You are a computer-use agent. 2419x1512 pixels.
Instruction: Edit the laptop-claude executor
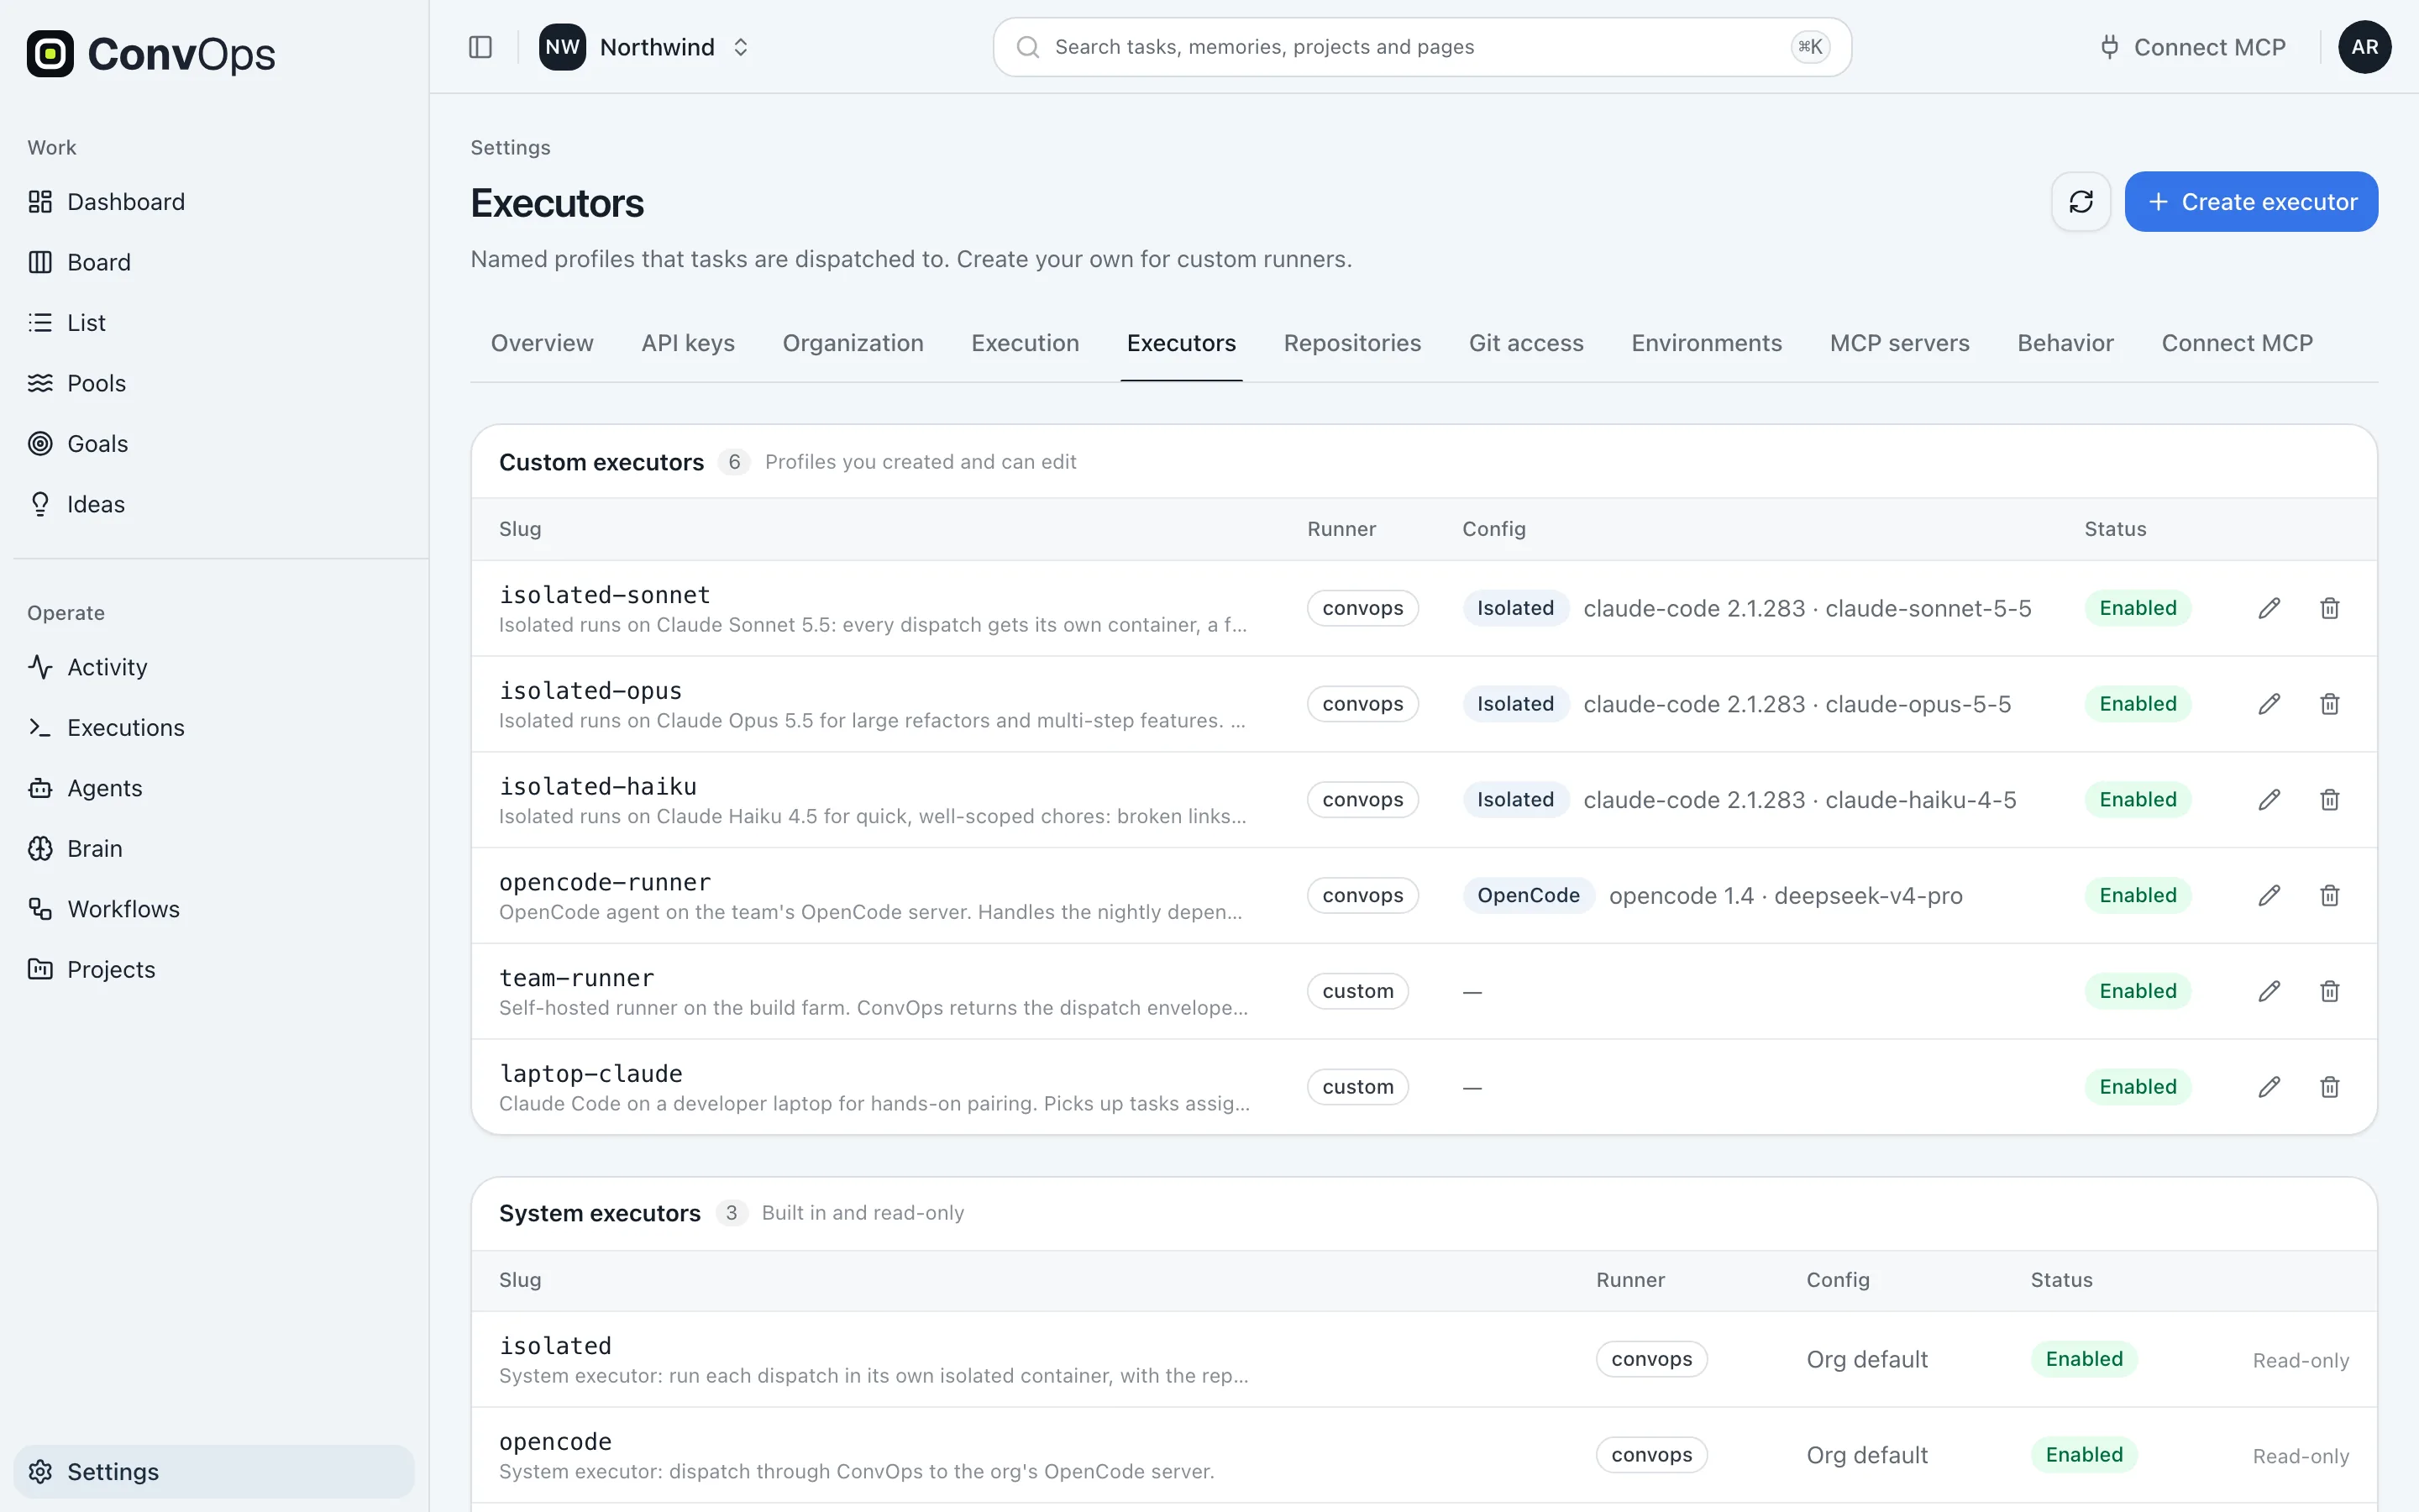(2269, 1087)
